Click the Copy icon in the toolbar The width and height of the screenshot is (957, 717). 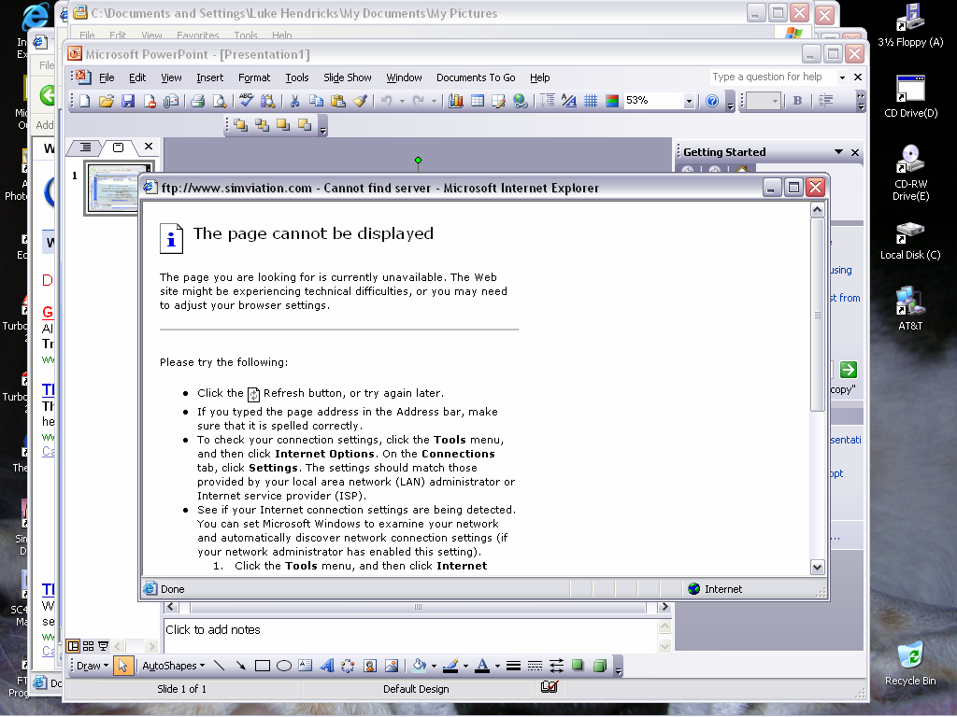coord(316,101)
